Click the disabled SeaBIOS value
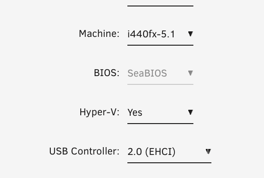This screenshot has height=178, width=264. [147, 73]
